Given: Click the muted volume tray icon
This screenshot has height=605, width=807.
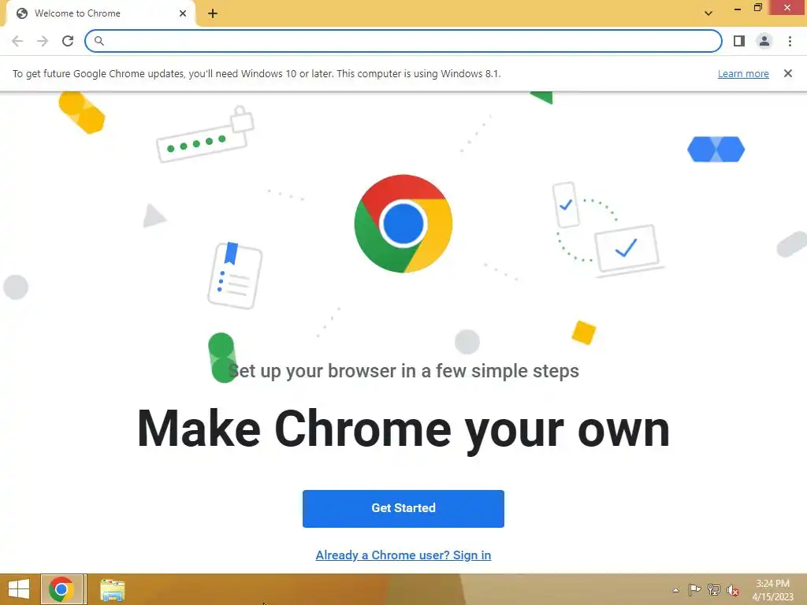Looking at the screenshot, I should (733, 591).
